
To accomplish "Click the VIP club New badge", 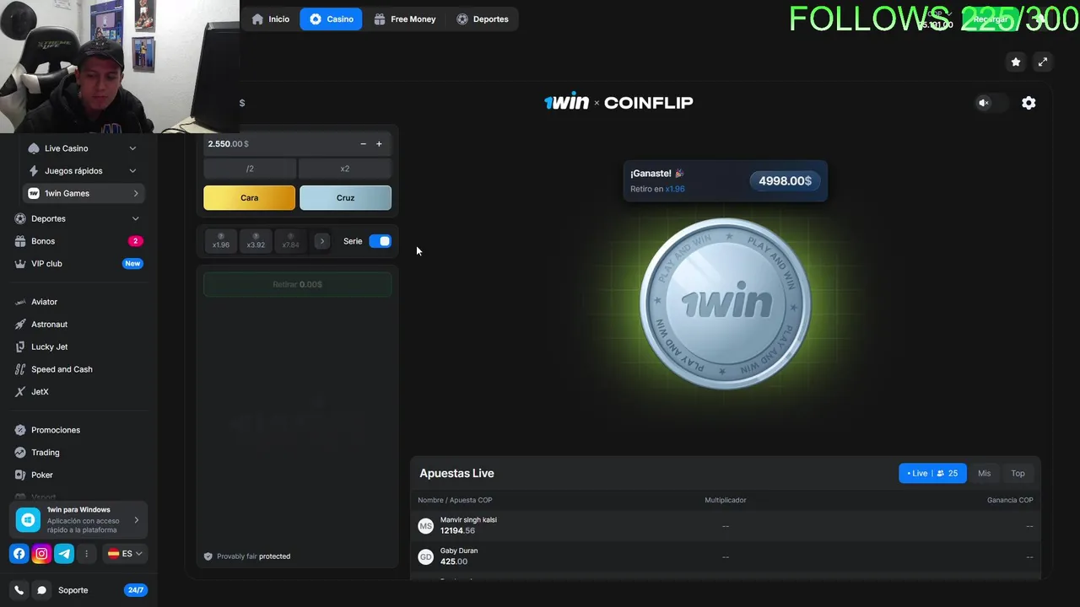I will [132, 264].
